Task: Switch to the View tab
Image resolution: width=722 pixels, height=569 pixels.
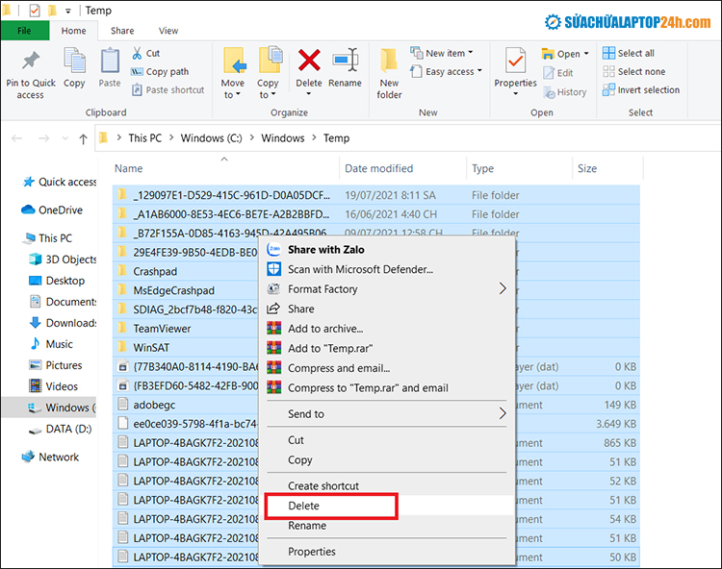Action: point(168,31)
